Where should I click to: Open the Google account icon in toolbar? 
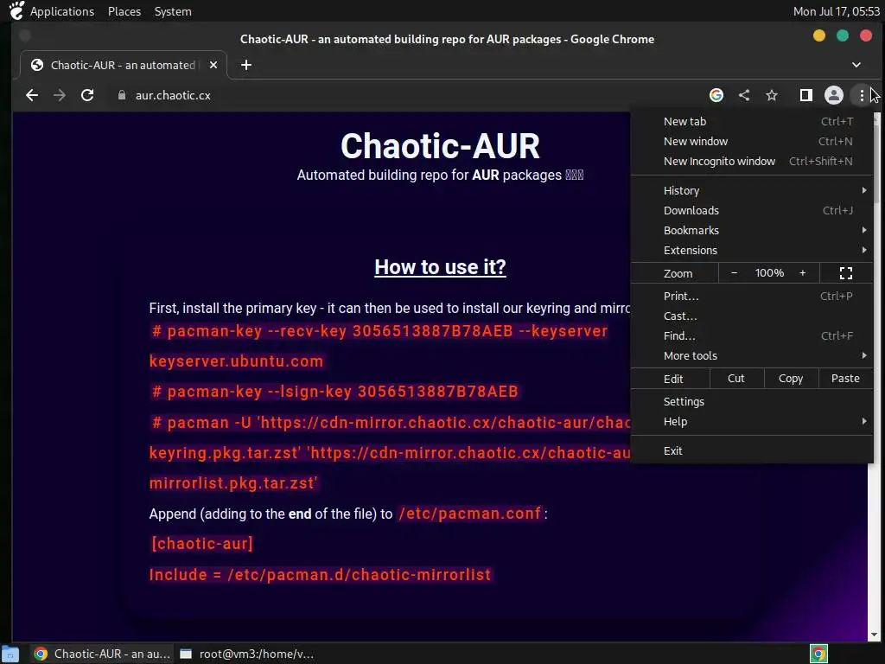tap(716, 95)
